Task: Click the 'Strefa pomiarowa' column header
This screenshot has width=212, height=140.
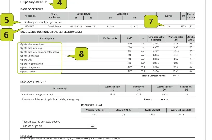Action: pos(54,16)
